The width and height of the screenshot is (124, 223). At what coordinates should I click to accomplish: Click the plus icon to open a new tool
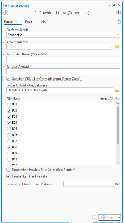118,13
